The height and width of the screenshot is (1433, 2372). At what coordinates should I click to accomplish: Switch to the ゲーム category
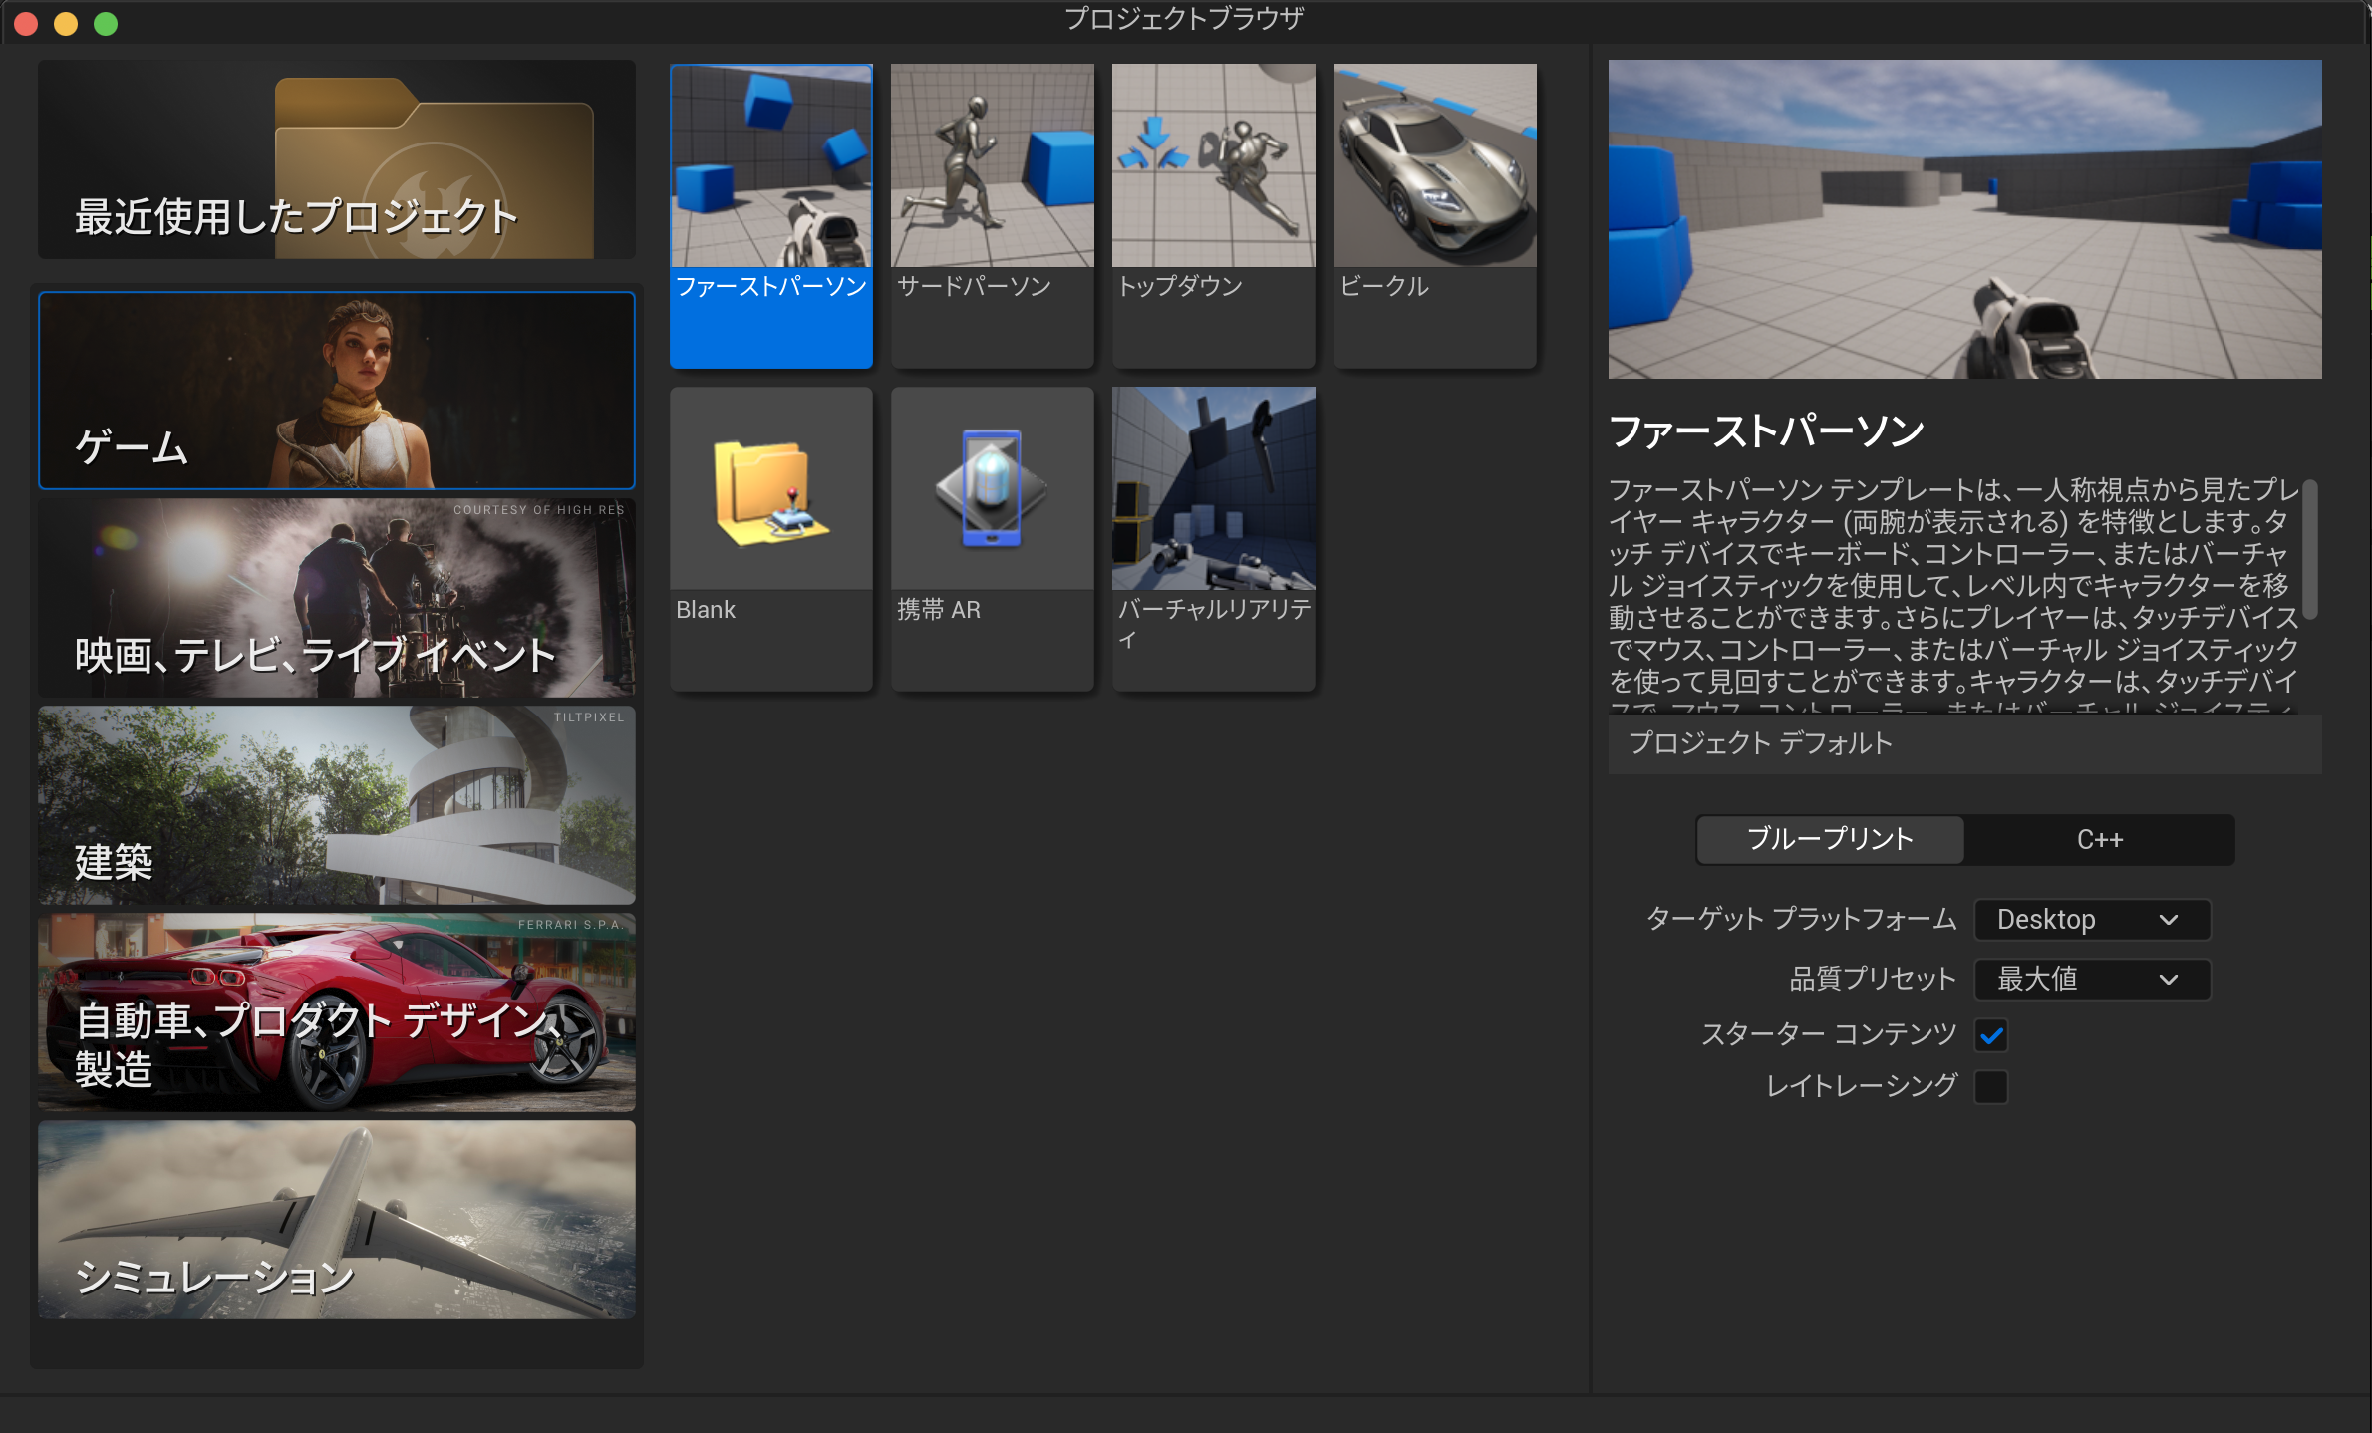coord(337,391)
